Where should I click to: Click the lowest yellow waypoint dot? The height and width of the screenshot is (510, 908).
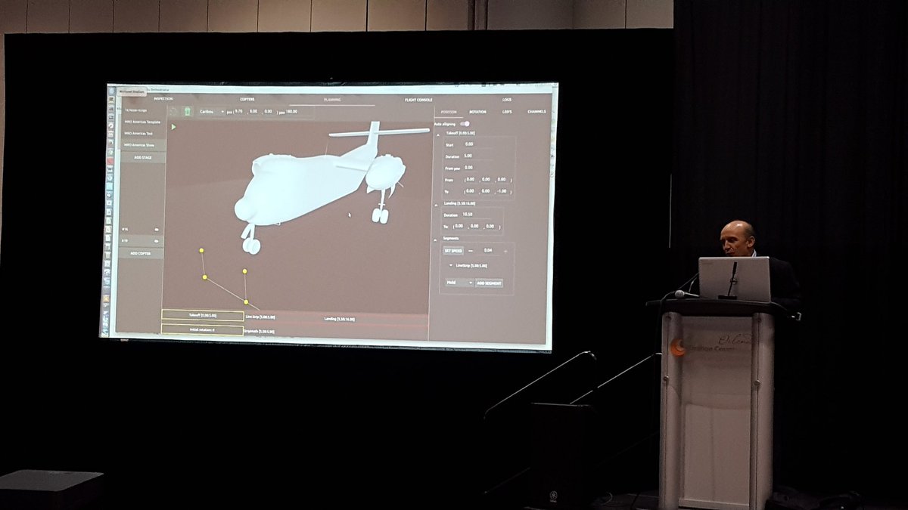[x=246, y=302]
